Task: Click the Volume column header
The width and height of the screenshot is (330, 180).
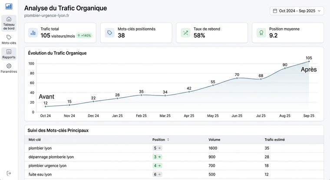Action: (x=214, y=140)
